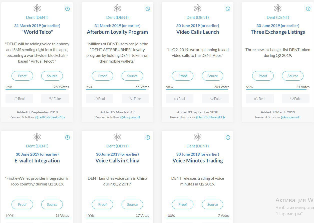Click the clock icon on Voice Calls in China card
Viewport: 314px width, 223px height.
(148, 137)
